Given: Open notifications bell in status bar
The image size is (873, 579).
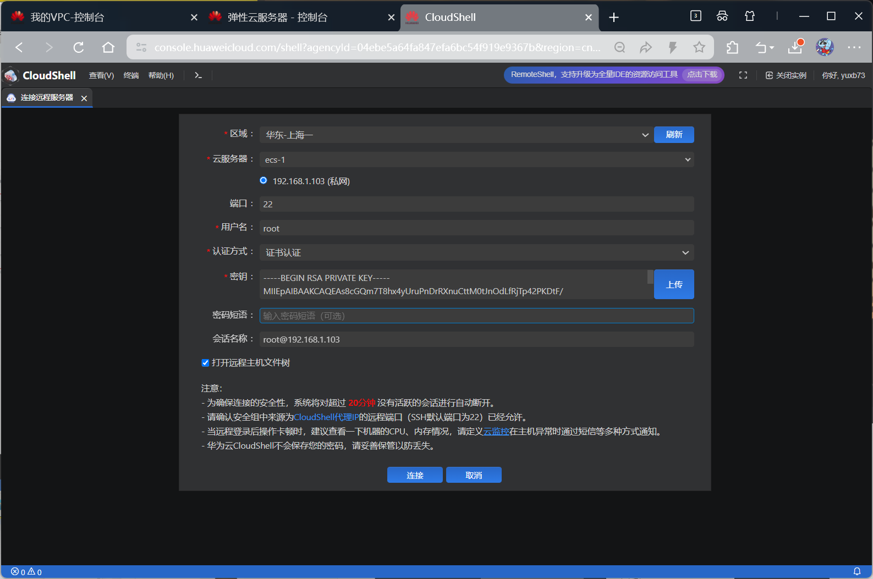Looking at the screenshot, I should (857, 571).
